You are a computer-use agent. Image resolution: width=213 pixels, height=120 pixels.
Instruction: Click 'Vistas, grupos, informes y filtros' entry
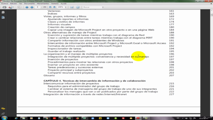click(x=65, y=16)
